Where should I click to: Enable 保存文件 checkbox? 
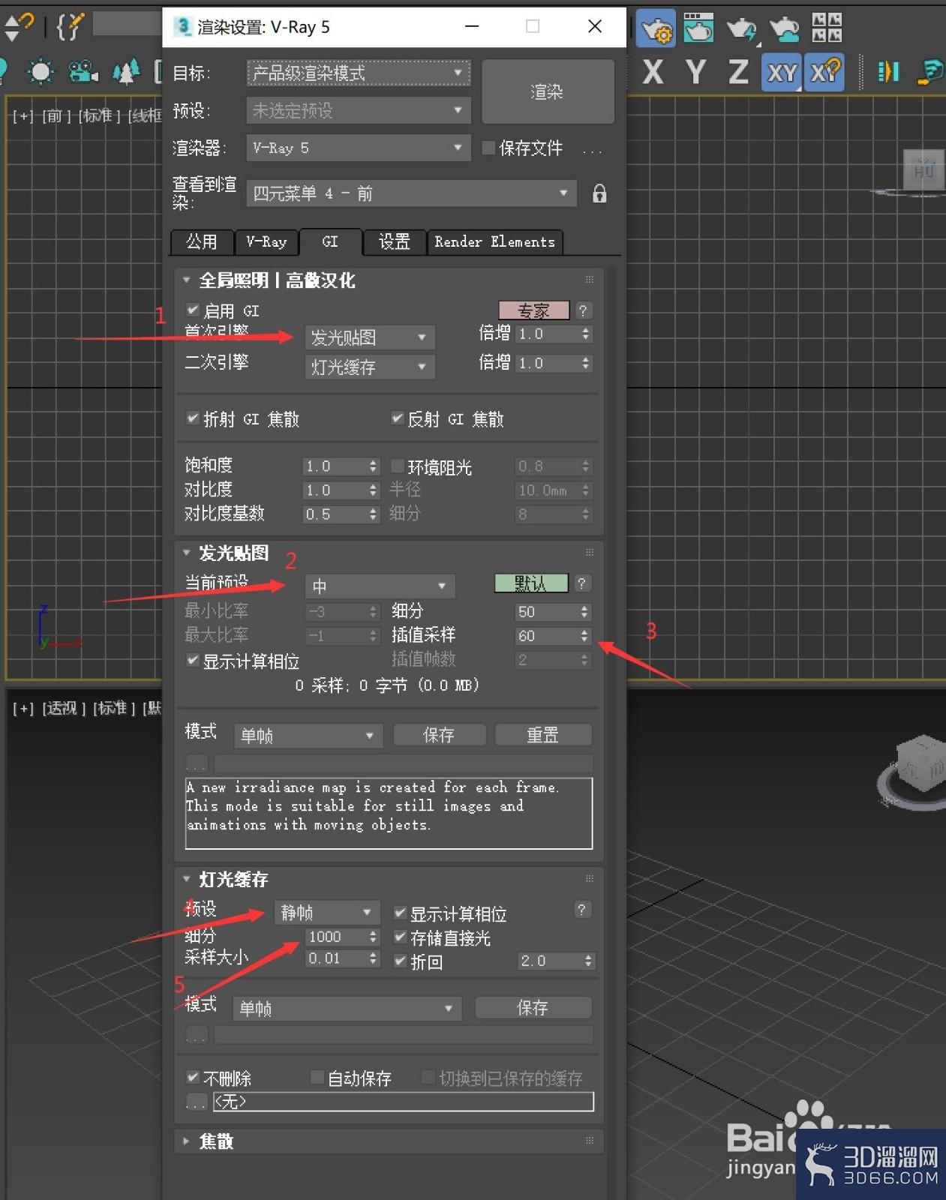pyautogui.click(x=488, y=148)
